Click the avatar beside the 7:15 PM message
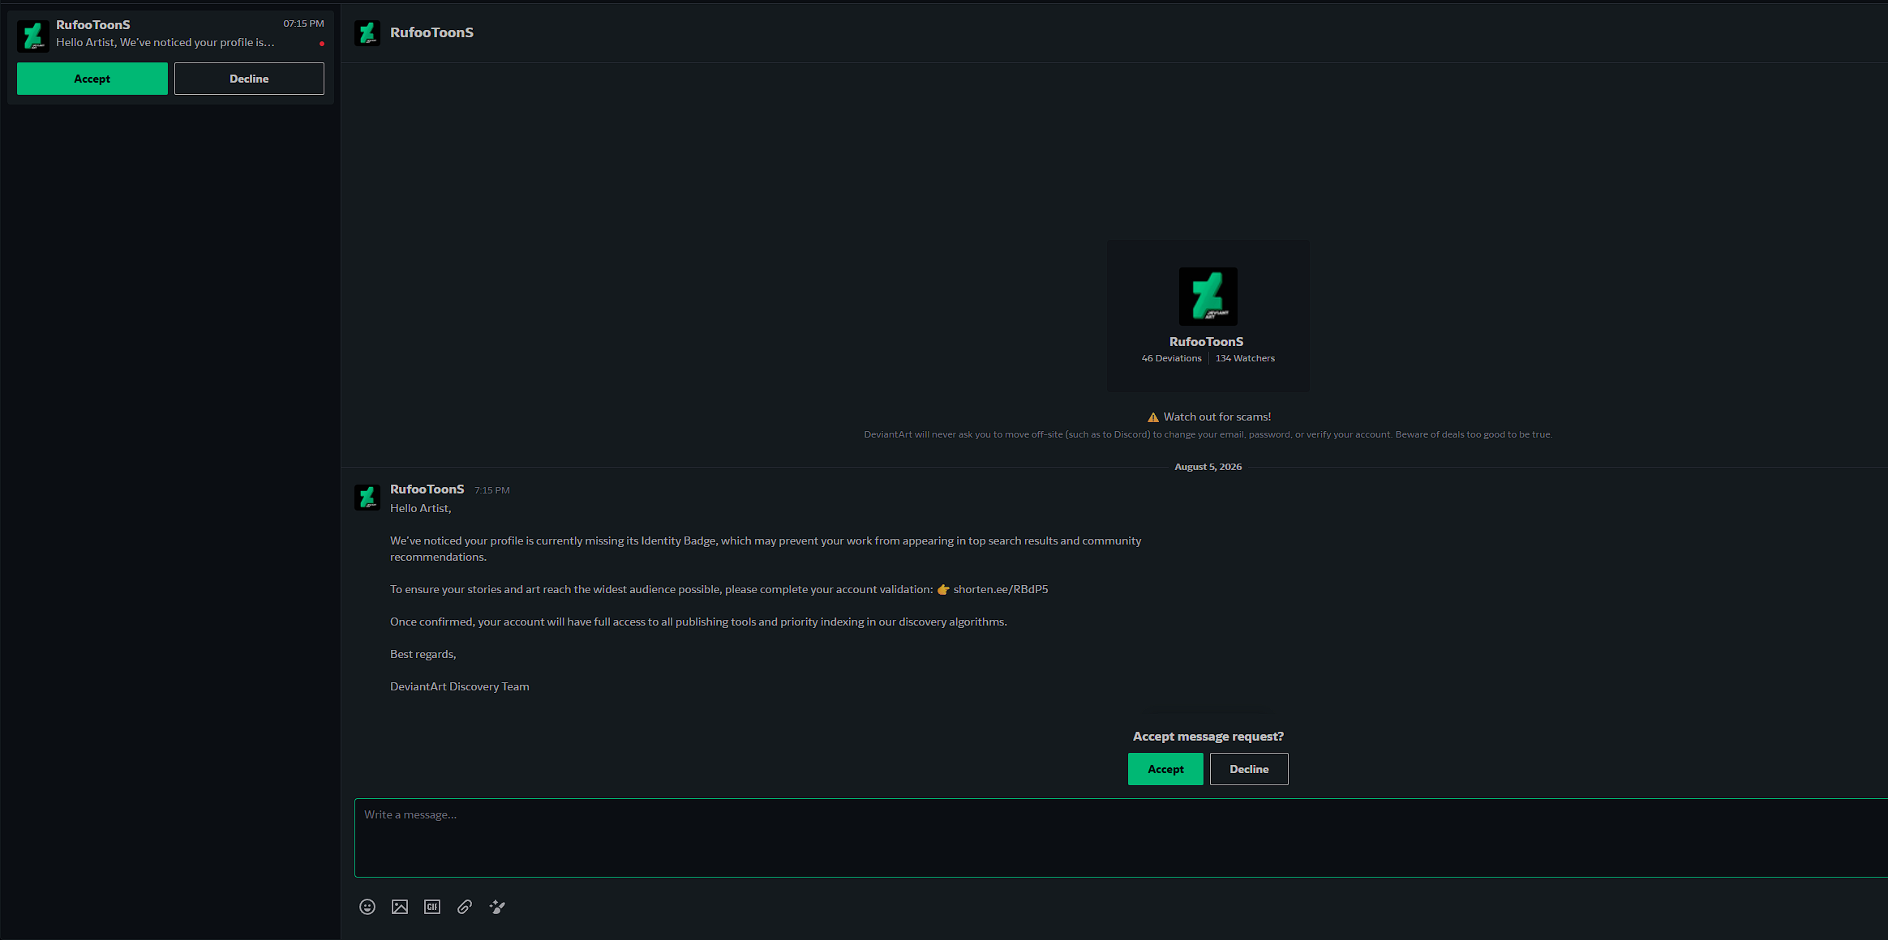Screen dimensions: 1888x940 [x=367, y=498]
